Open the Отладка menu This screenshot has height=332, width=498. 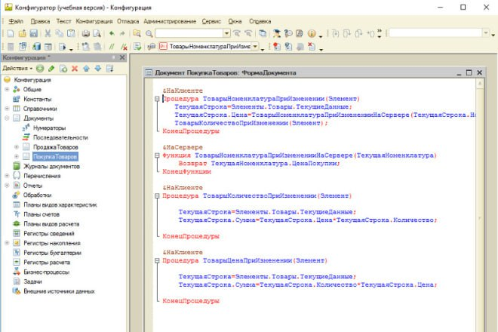pos(128,21)
